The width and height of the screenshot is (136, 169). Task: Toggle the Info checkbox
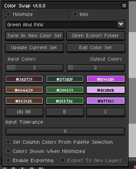[75, 14]
